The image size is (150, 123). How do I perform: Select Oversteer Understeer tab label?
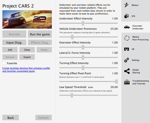(138, 27)
